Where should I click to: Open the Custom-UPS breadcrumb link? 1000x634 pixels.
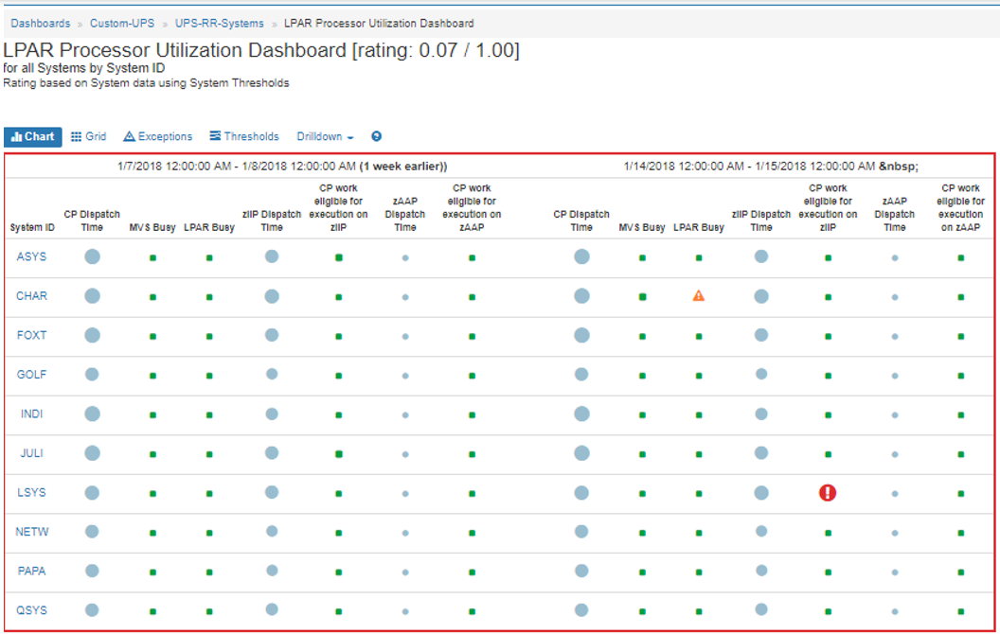pyautogui.click(x=122, y=23)
